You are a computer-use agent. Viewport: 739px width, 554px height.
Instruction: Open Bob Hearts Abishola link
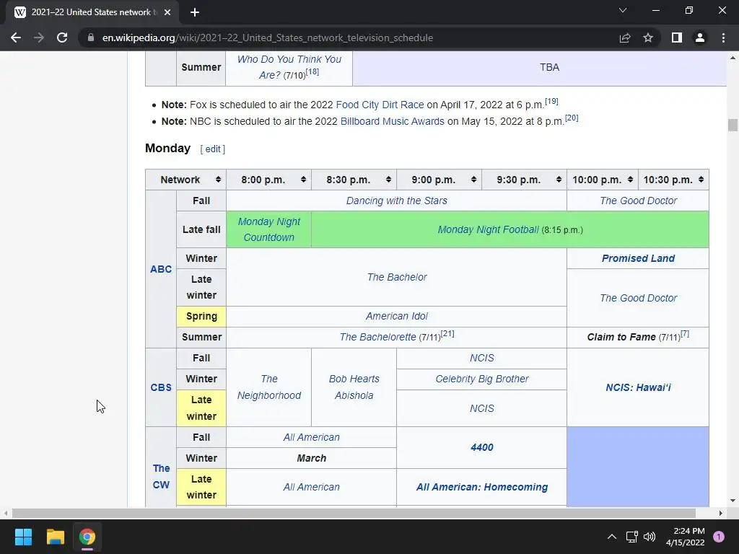pos(354,387)
